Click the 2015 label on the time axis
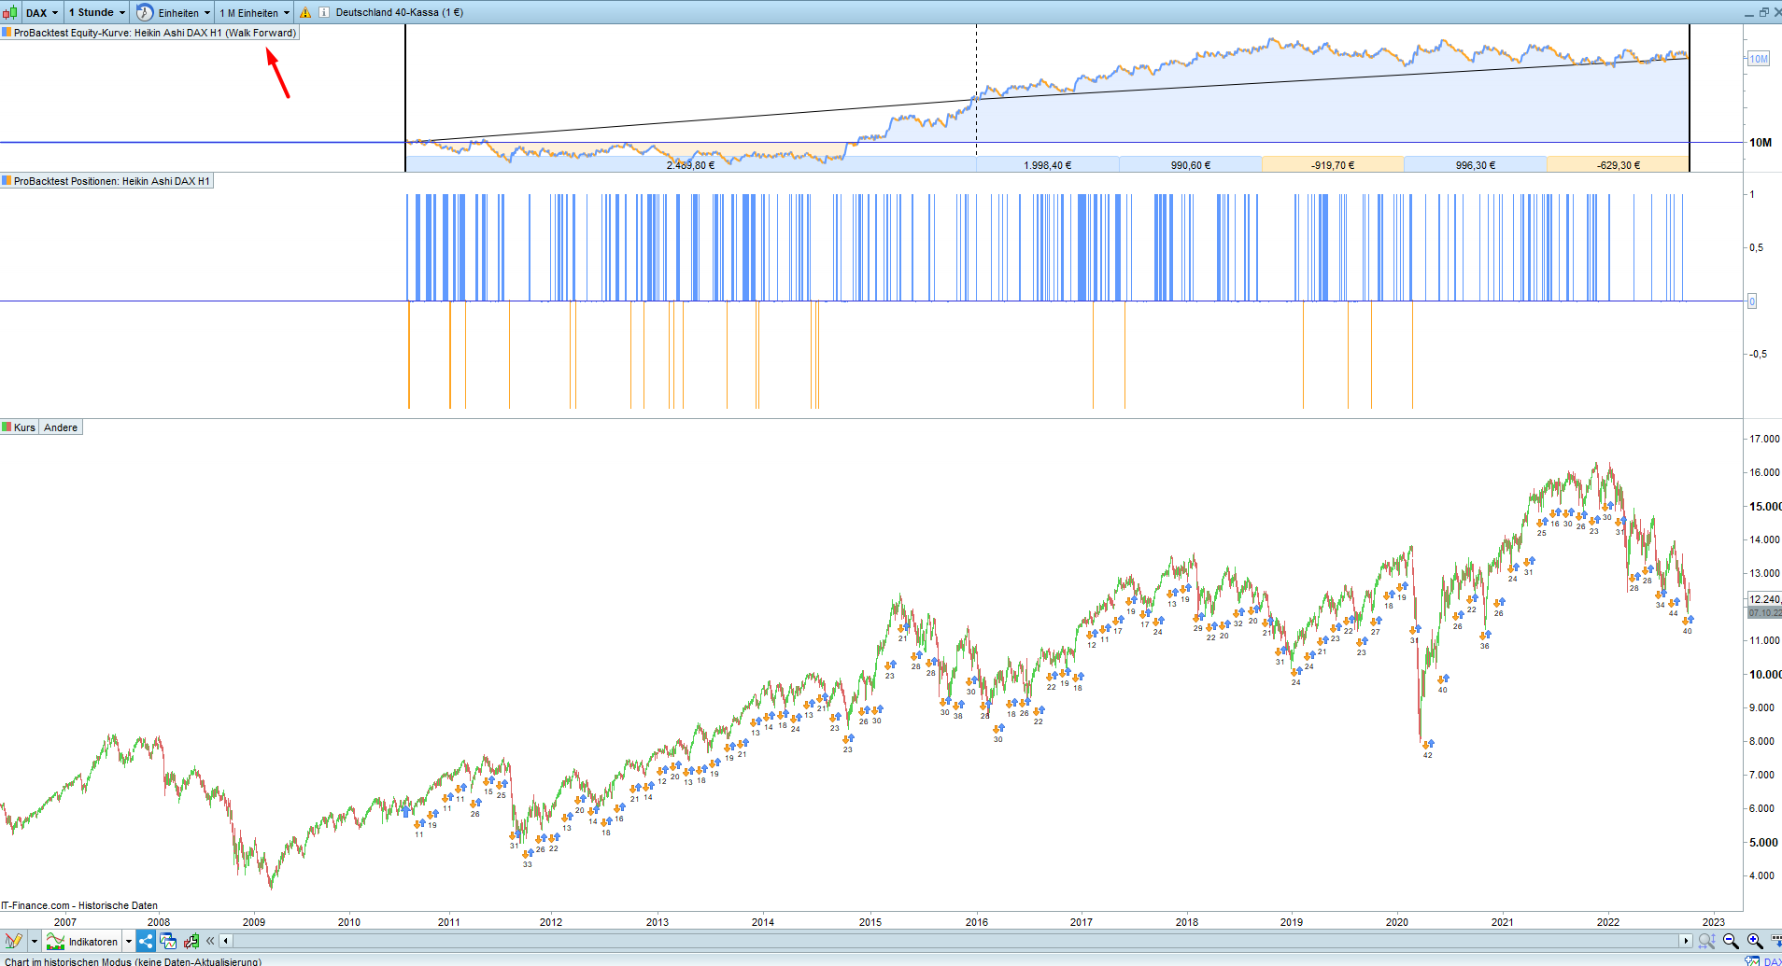1782x966 pixels. coord(870,922)
